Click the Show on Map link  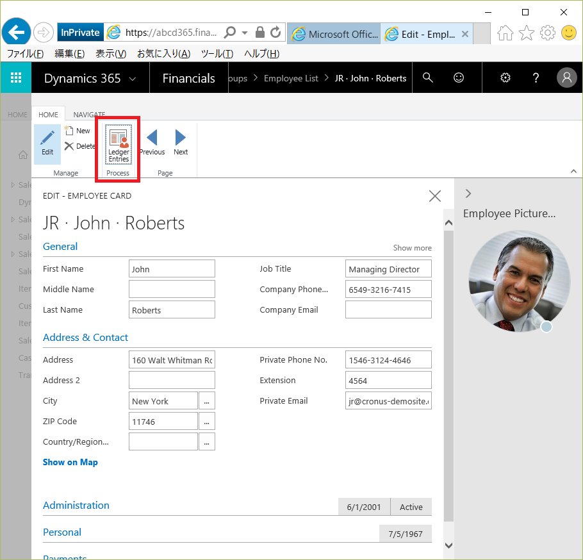pos(70,462)
